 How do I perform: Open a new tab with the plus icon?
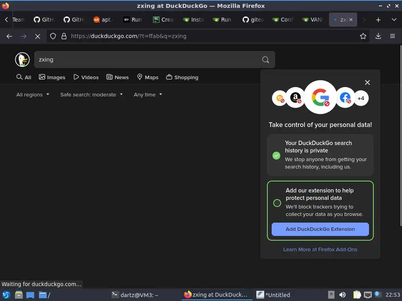click(378, 20)
